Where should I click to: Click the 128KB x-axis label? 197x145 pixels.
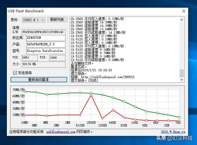coord(102,125)
